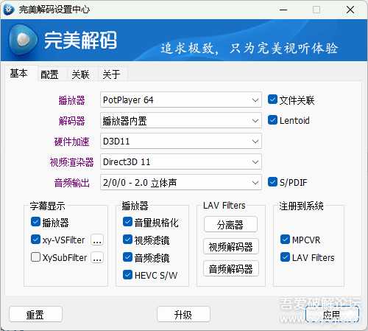Open XySubFilter settings via its ... button
The width and height of the screenshot is (368, 331).
[97, 257]
